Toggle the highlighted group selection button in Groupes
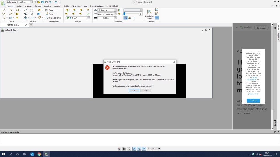This screenshot has height=157, width=280. pyautogui.click(x=157, y=18)
